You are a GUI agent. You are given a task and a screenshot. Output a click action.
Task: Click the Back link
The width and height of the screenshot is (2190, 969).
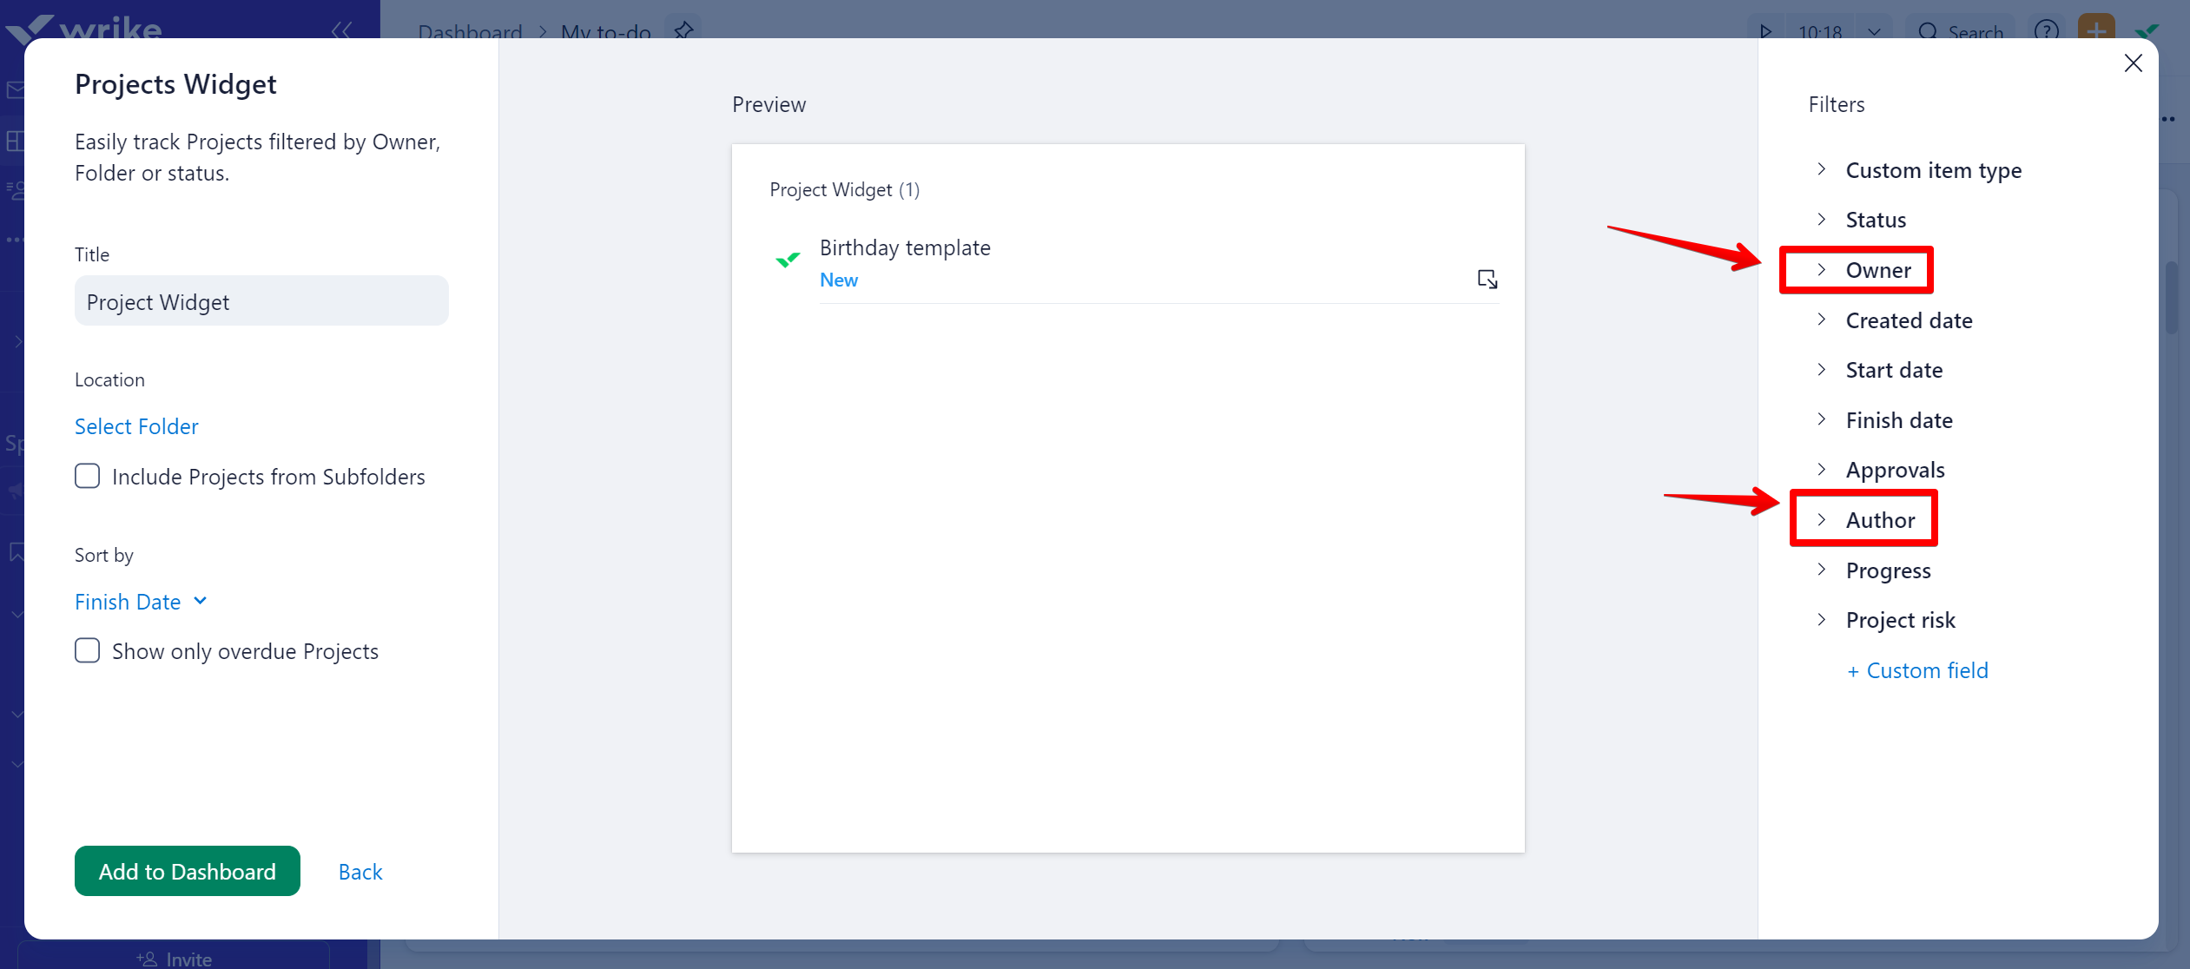point(360,872)
